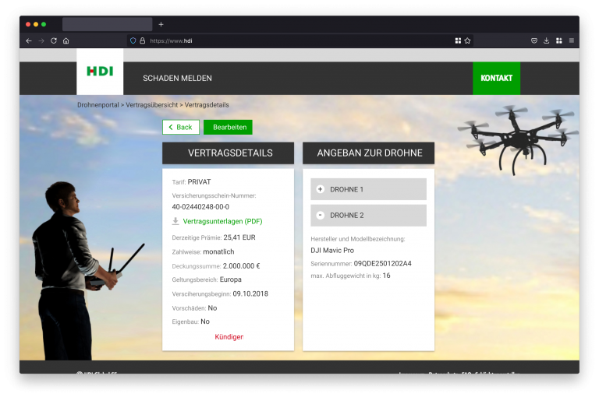Open Schaden Melden in the navigation

coord(177,79)
